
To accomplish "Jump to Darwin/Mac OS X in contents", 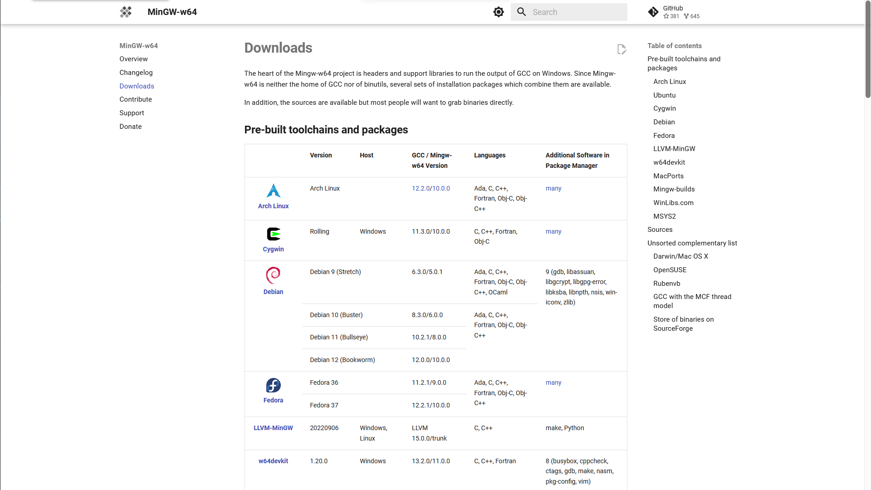I will [680, 256].
